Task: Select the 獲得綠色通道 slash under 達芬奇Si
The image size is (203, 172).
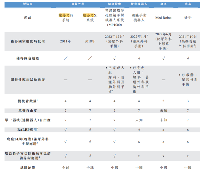Action: point(65,58)
